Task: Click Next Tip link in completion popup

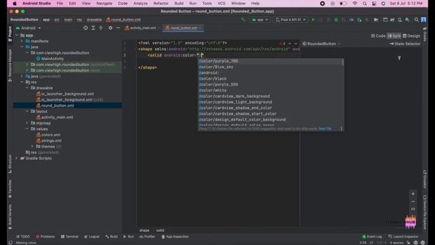Action: pyautogui.click(x=325, y=129)
